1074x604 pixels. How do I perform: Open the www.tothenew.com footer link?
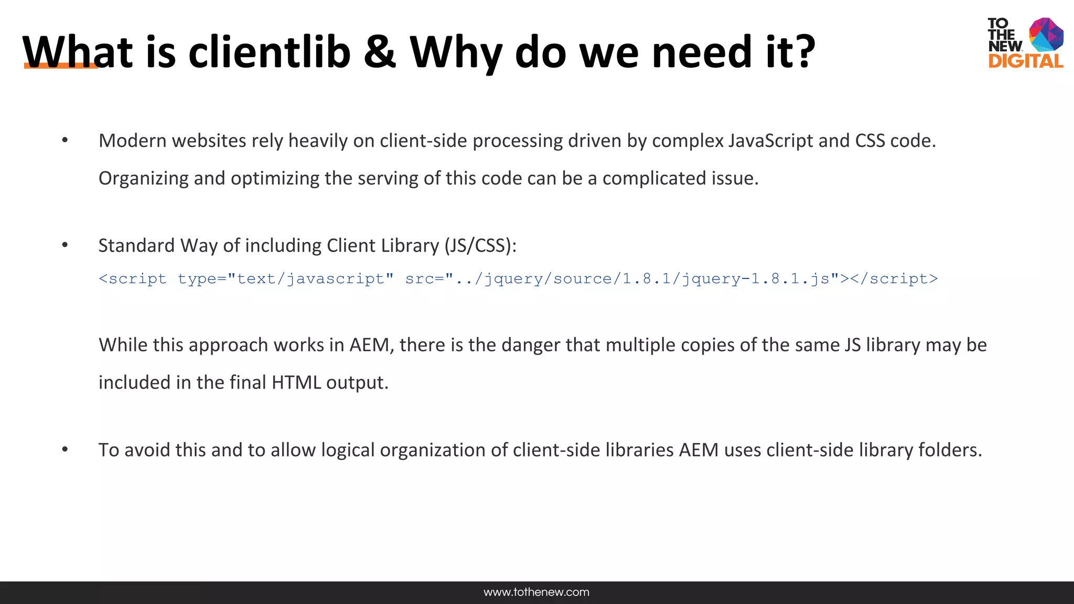point(536,592)
